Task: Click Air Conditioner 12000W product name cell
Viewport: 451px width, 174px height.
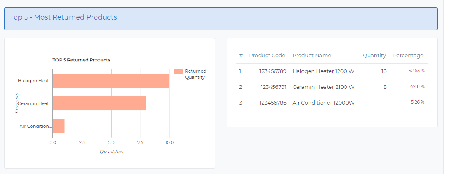Action: pyautogui.click(x=323, y=103)
